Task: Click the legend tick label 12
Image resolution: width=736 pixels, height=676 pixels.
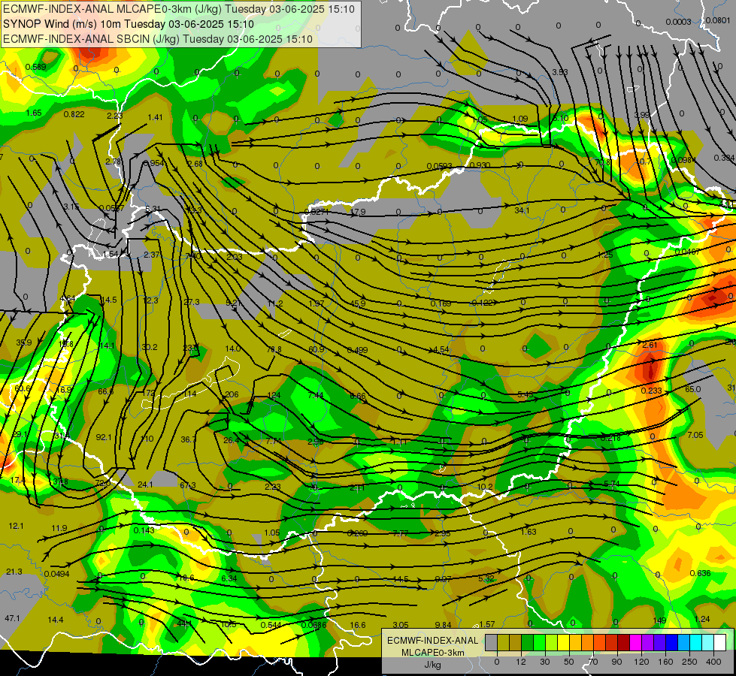Action: [x=521, y=662]
